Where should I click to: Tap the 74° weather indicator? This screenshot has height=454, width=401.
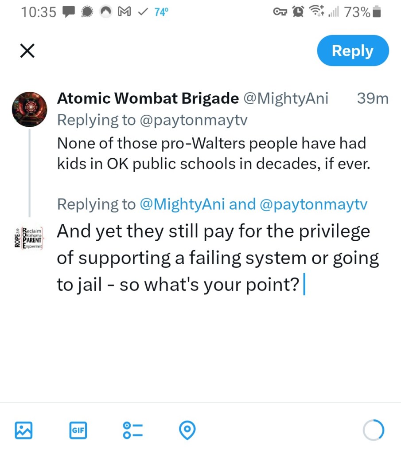[x=161, y=12]
